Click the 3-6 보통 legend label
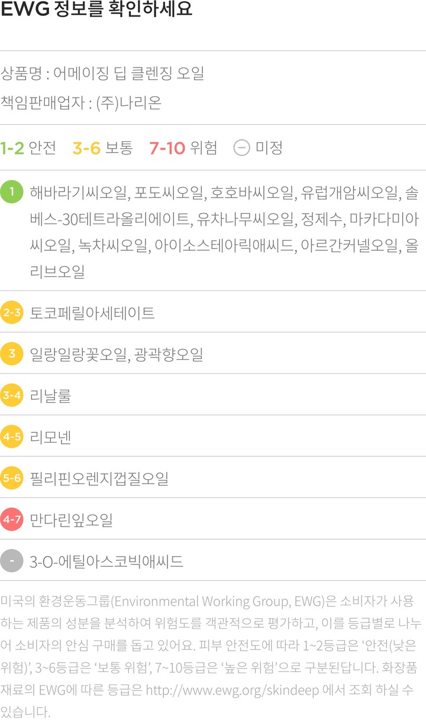426x720 pixels. click(x=102, y=147)
